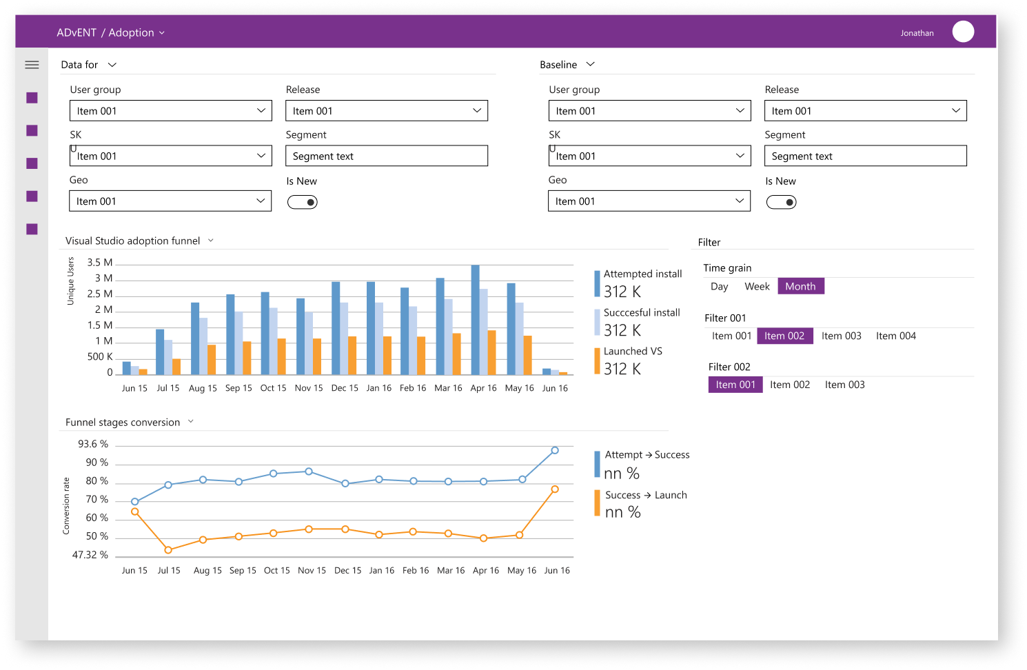Click the first purple sidebar square icon
The width and height of the screenshot is (1027, 670).
point(32,98)
